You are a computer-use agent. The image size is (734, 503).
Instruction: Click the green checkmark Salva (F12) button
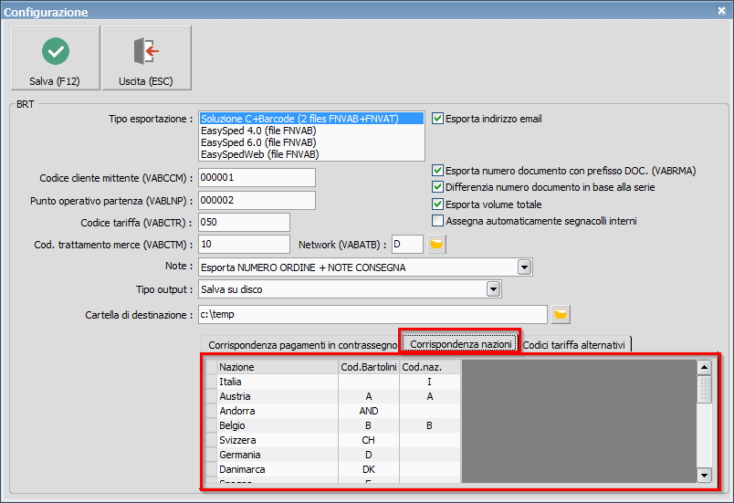pyautogui.click(x=56, y=58)
